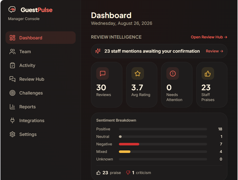Click the 'Wednesday, August 26, 2026' date text
This screenshot has height=180, width=238.
coord(122,23)
